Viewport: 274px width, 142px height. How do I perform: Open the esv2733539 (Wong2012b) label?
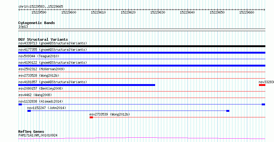tap(110, 114)
